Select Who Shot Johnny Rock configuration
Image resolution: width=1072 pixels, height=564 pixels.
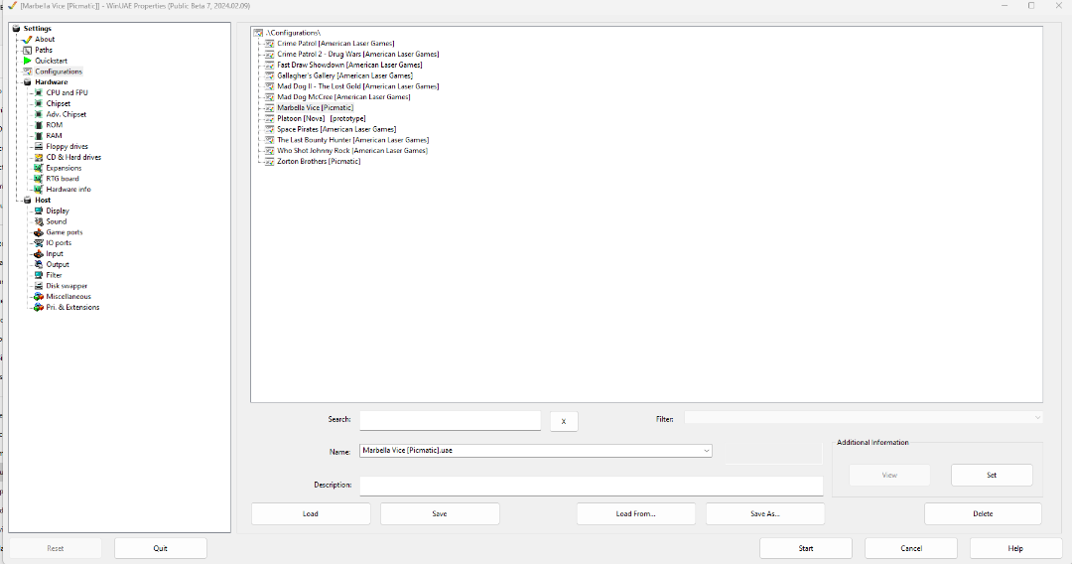pyautogui.click(x=352, y=150)
